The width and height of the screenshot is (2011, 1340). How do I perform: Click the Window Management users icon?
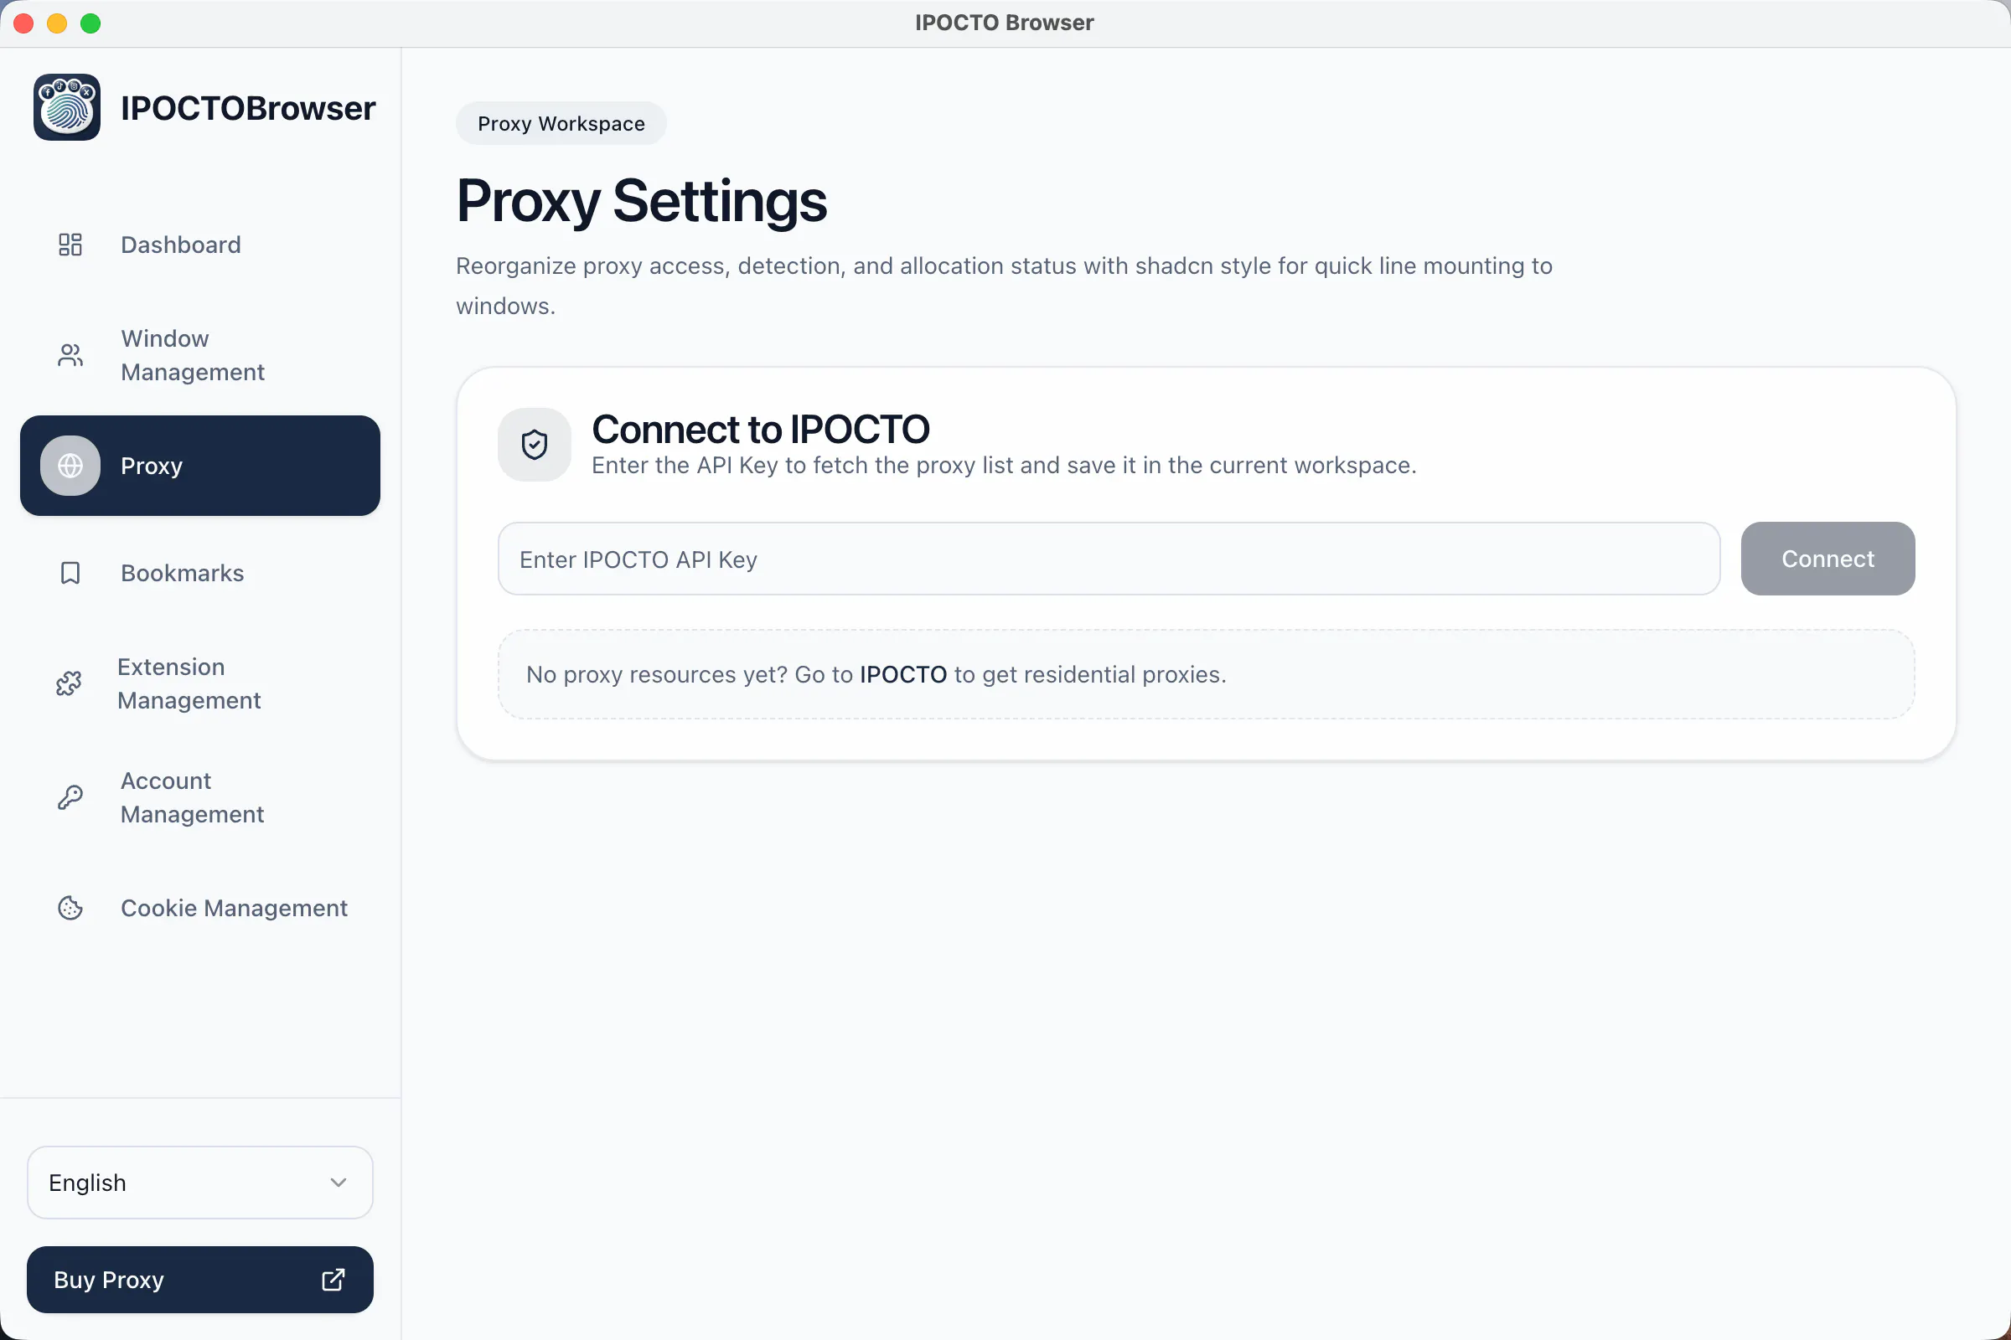70,354
